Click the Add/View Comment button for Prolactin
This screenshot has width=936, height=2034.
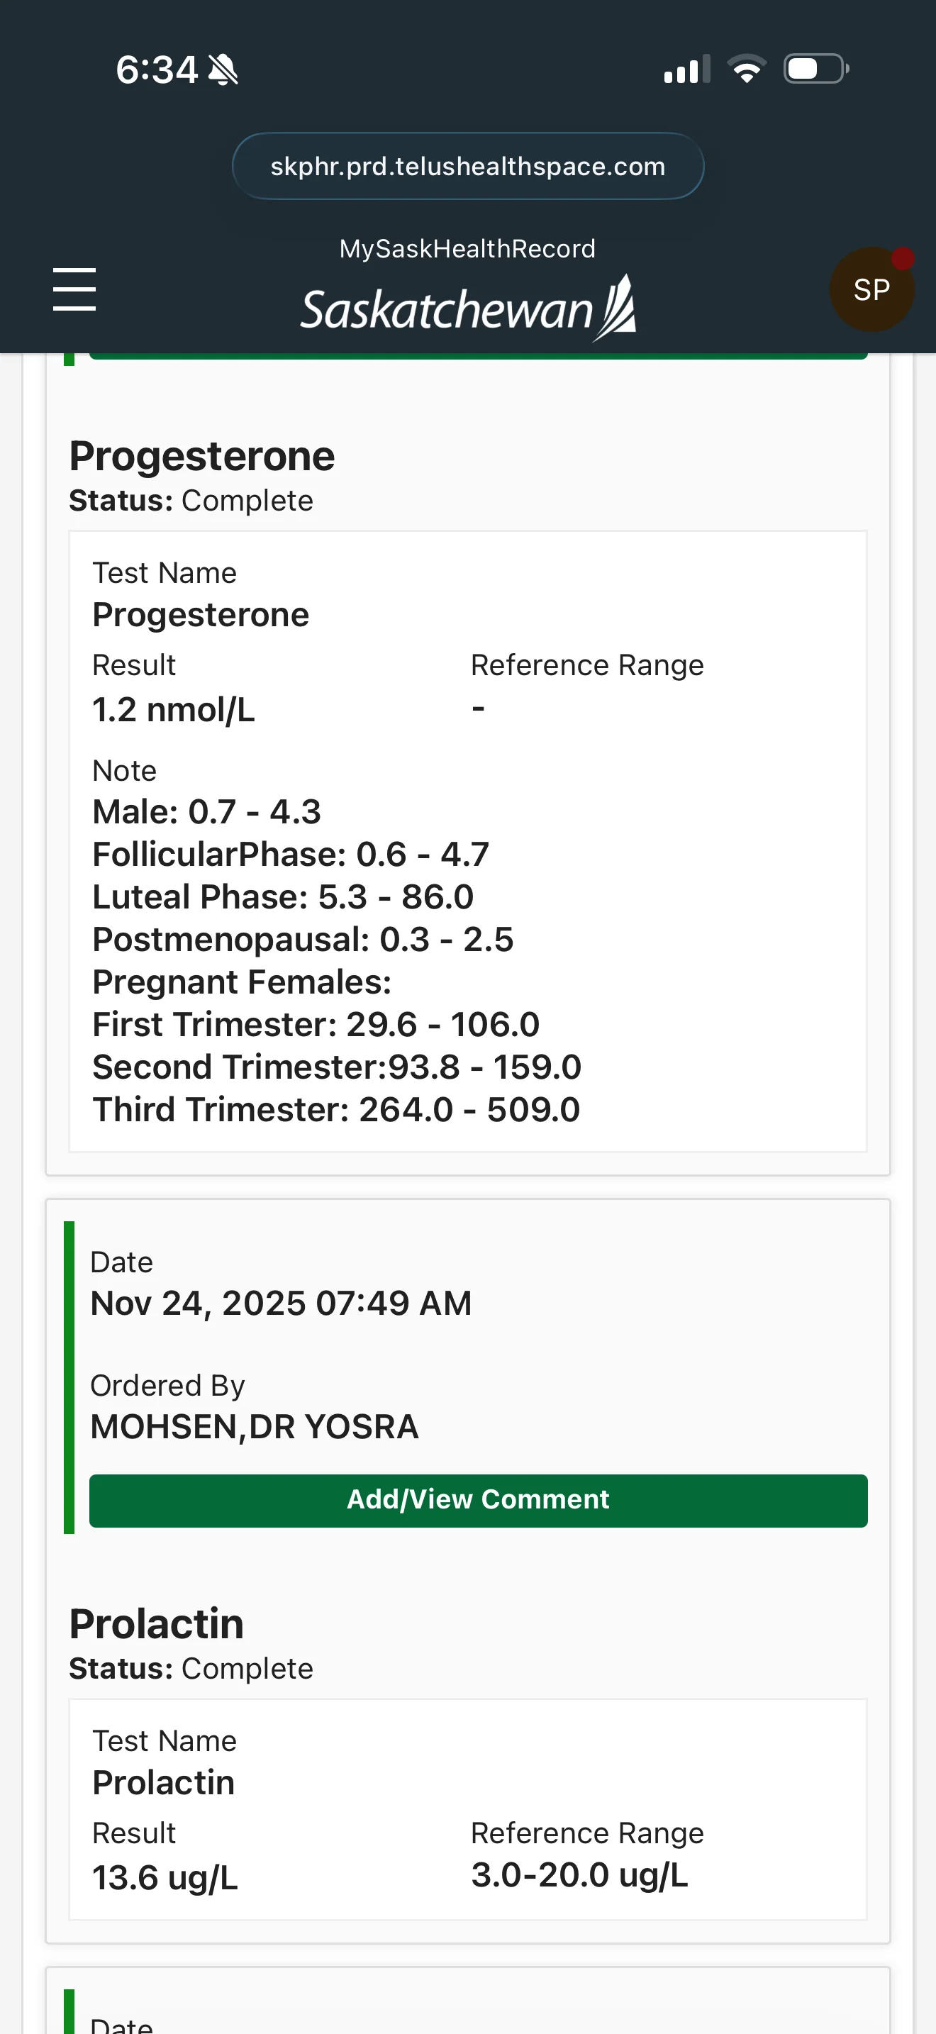coord(478,1500)
